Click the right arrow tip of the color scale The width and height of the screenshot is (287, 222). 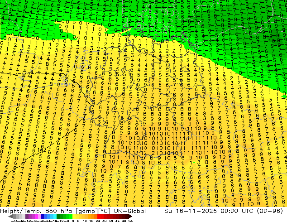(x=131, y=217)
